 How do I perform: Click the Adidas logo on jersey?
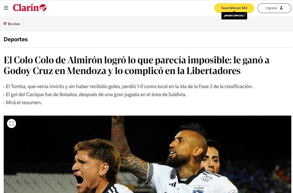coord(172,184)
